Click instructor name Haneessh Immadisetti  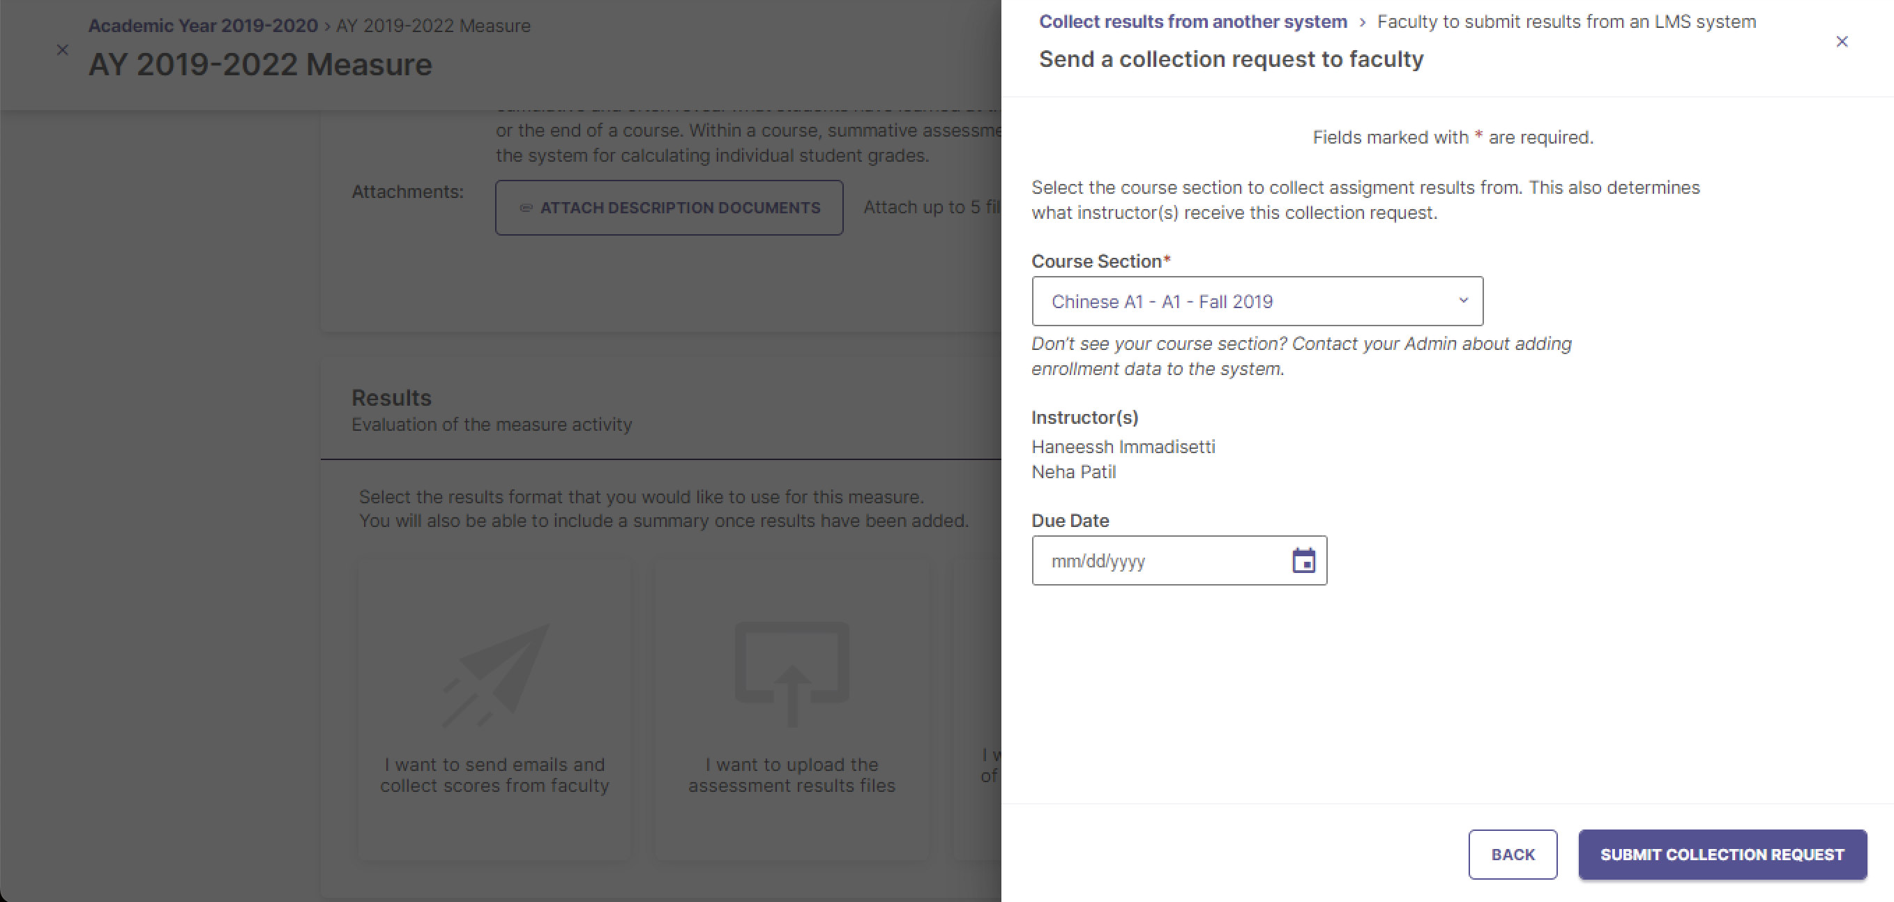tap(1123, 447)
